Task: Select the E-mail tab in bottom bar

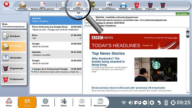Action: [x=27, y=102]
